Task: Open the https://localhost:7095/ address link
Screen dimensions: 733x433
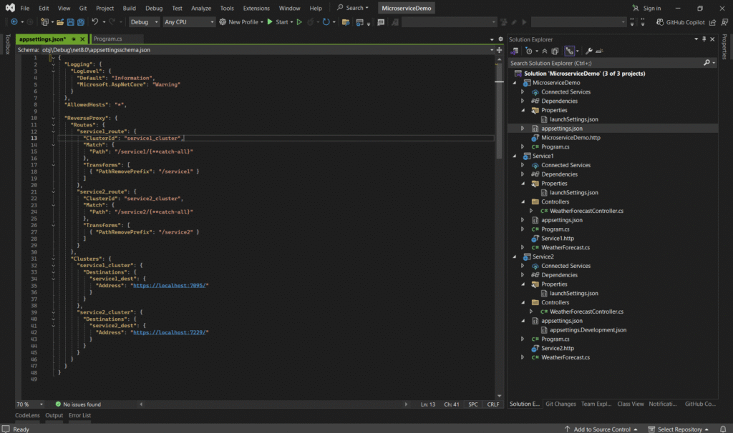Action: click(x=170, y=285)
